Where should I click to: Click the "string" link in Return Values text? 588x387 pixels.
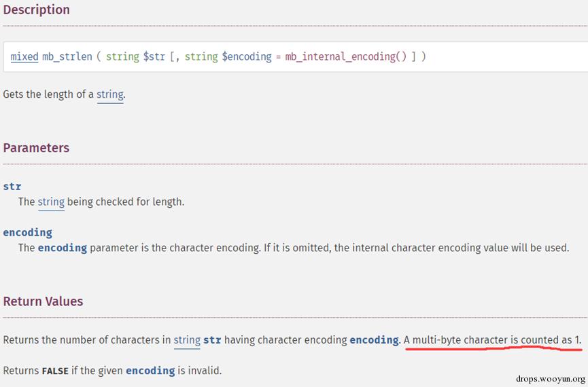click(x=187, y=339)
